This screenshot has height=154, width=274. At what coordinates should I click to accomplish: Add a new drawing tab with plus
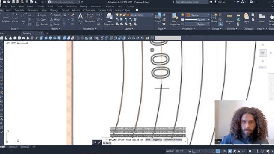[x=47, y=33]
